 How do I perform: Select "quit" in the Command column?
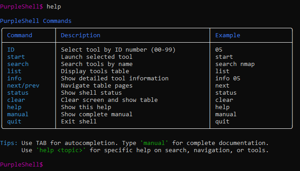[14, 121]
